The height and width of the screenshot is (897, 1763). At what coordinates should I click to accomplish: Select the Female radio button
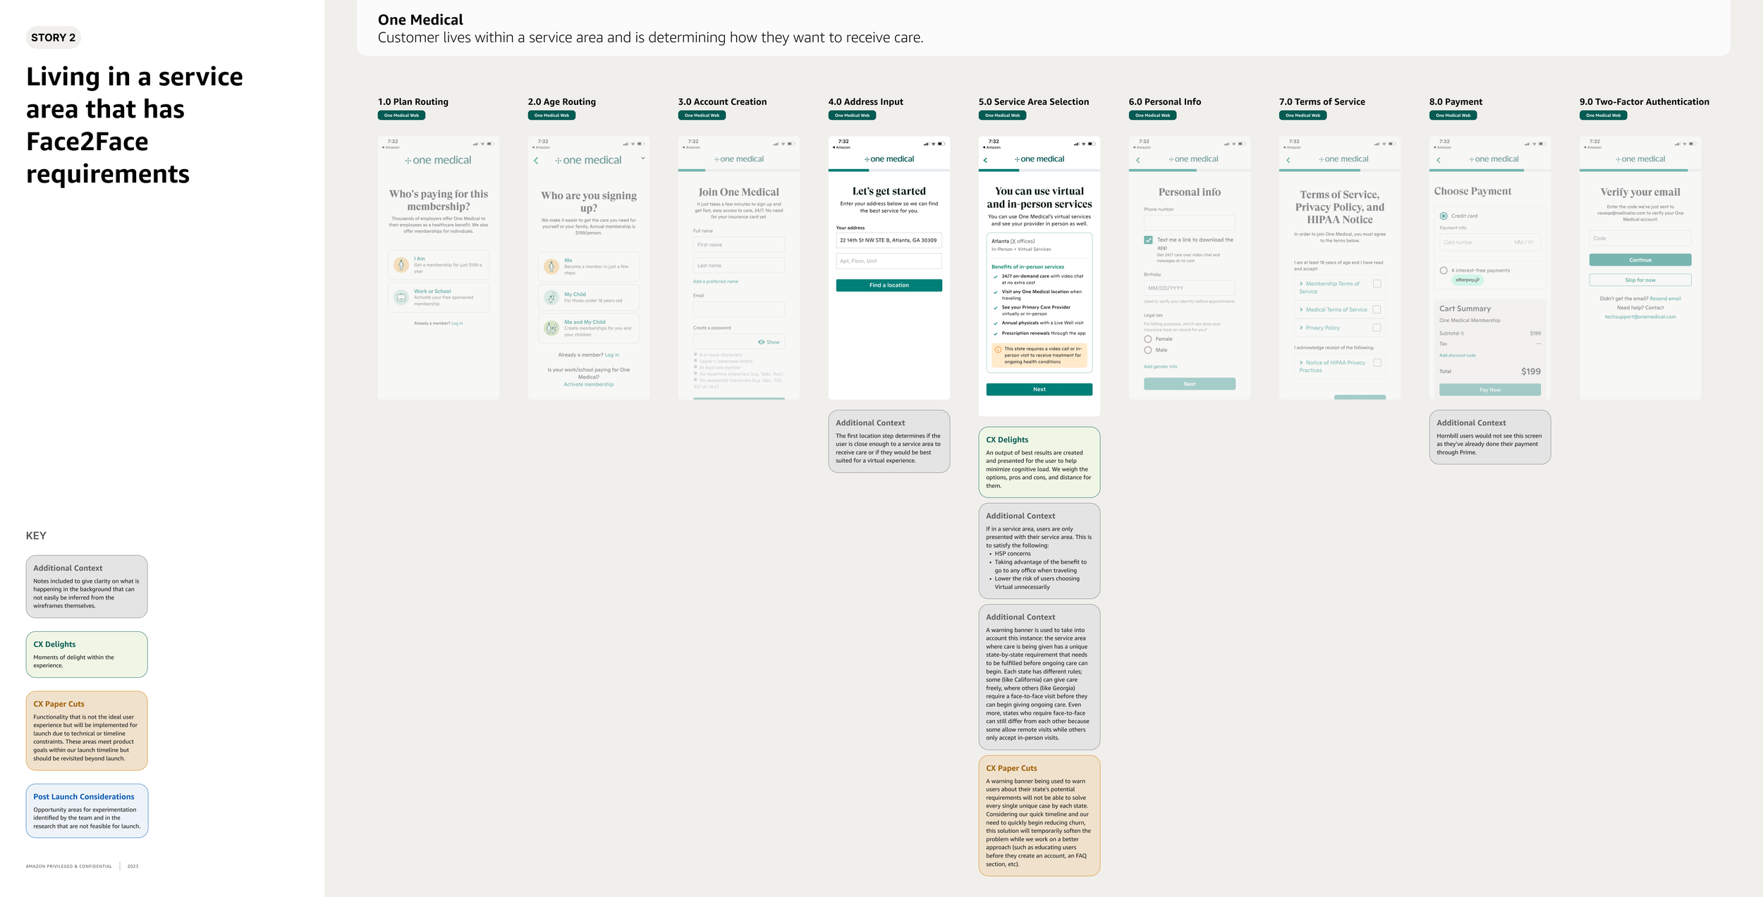click(x=1148, y=339)
